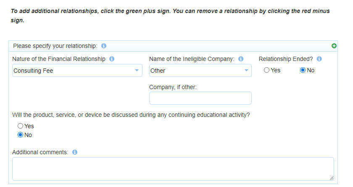
Task: Expand the Ineligible Company dropdown showing 'Other'
Action: (200, 71)
